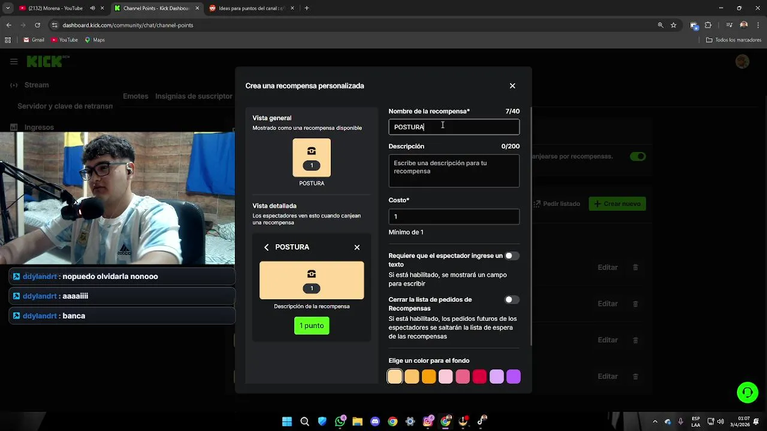The image size is (767, 431).
Task: Open the Kick hamburger menu
Action: pos(14,62)
